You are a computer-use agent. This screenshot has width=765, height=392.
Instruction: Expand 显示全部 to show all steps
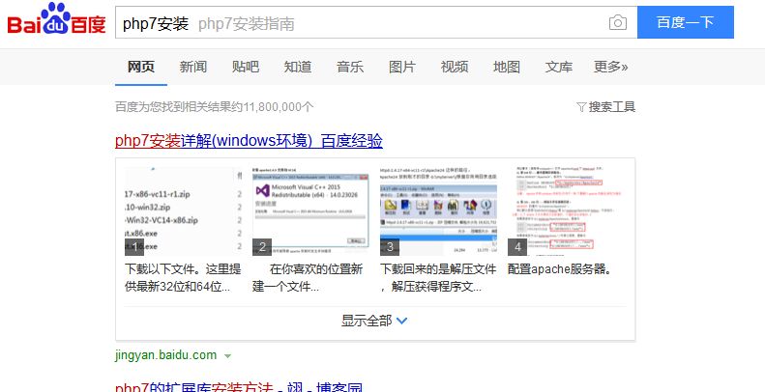pyautogui.click(x=374, y=321)
